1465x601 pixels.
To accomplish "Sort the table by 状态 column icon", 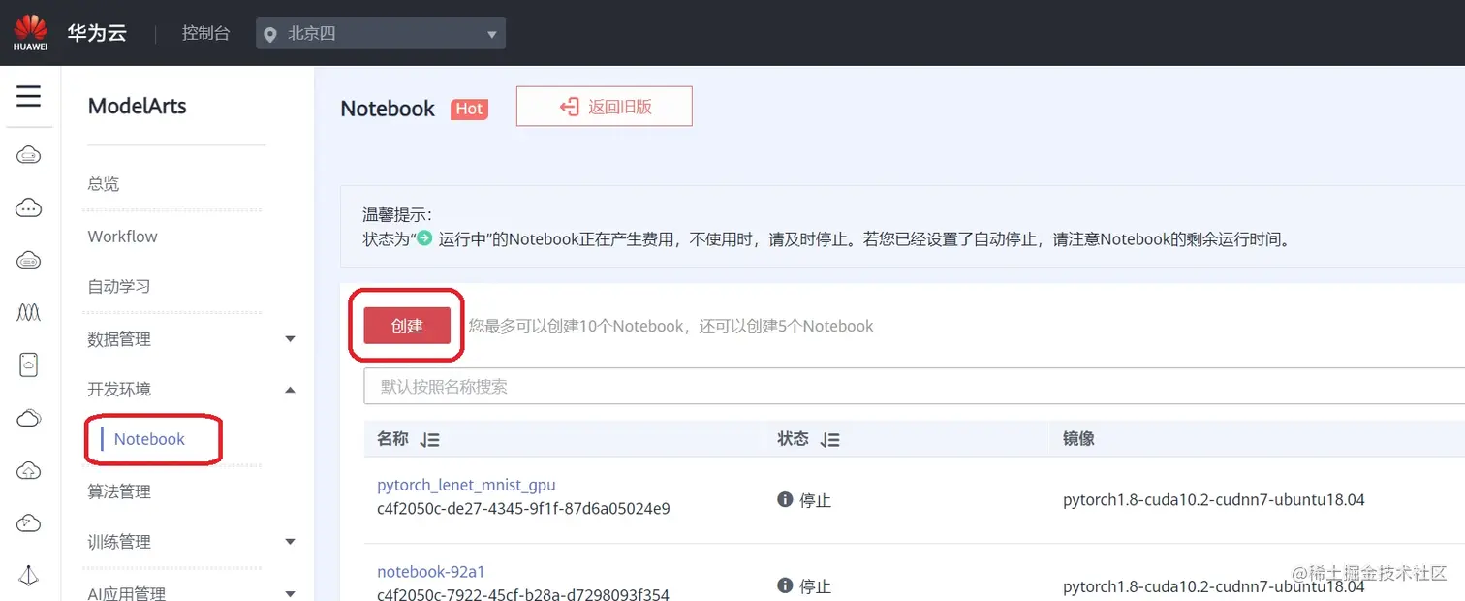I will pos(829,440).
